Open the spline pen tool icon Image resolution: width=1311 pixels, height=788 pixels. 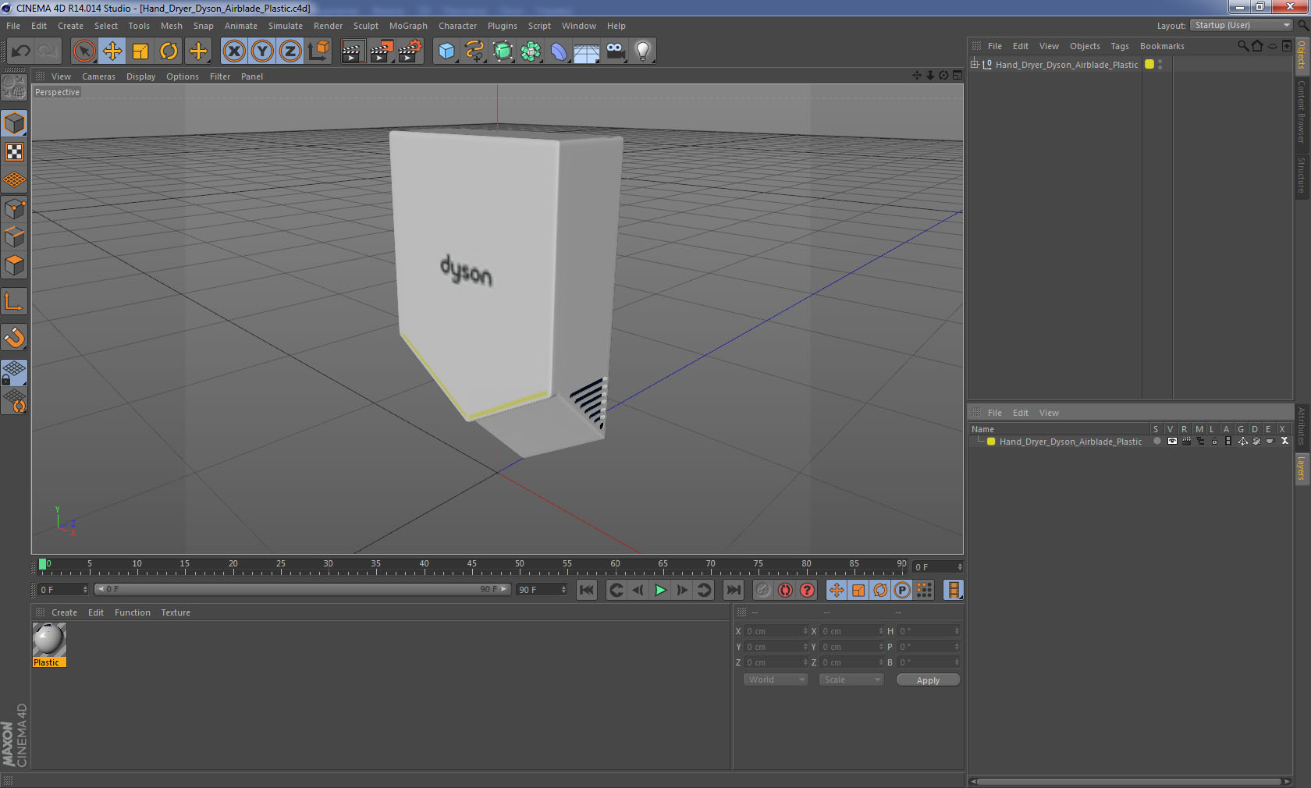click(474, 51)
